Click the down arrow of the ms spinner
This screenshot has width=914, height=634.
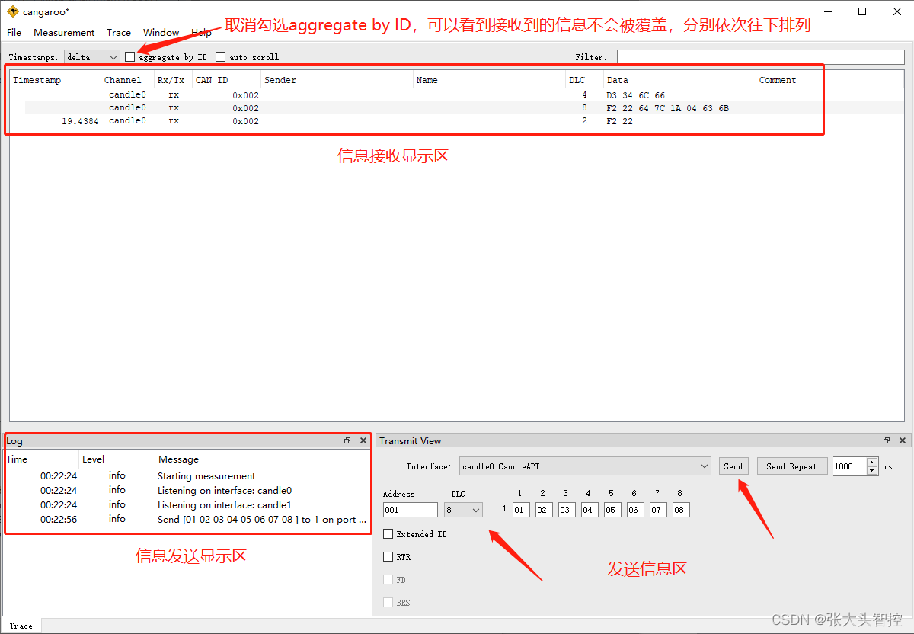pyautogui.click(x=871, y=470)
